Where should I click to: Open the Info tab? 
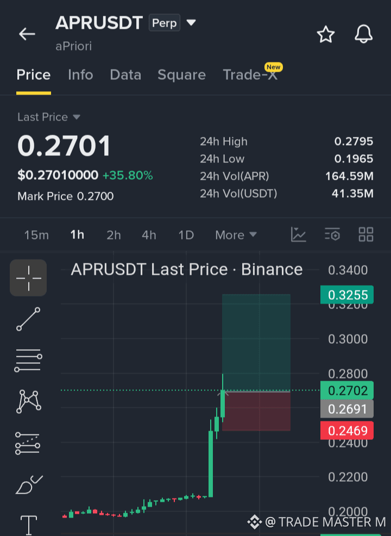click(80, 75)
